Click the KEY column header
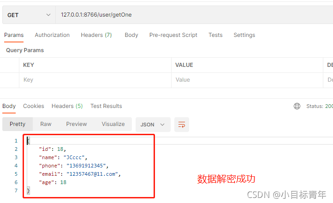The width and height of the screenshot is (333, 203). [x=29, y=65]
